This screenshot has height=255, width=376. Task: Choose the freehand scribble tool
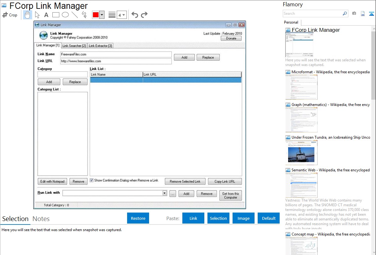84,15
